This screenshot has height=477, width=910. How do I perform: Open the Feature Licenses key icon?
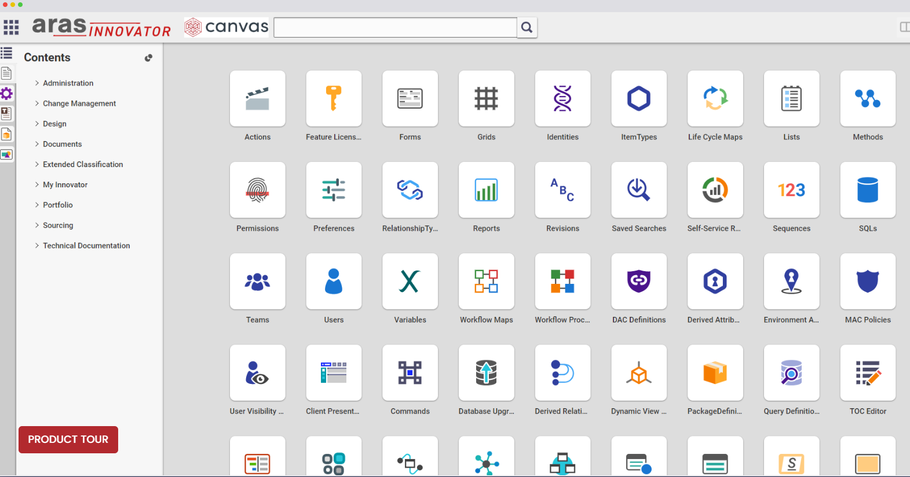[334, 99]
